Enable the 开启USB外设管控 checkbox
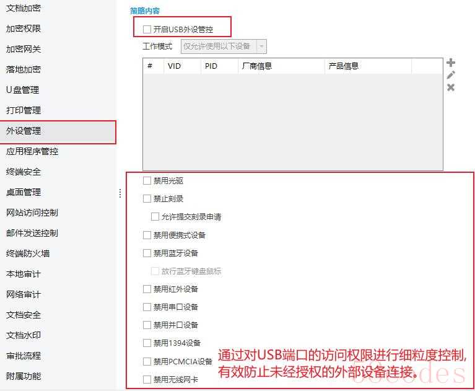Screen dimensions: 475x391 [x=147, y=29]
